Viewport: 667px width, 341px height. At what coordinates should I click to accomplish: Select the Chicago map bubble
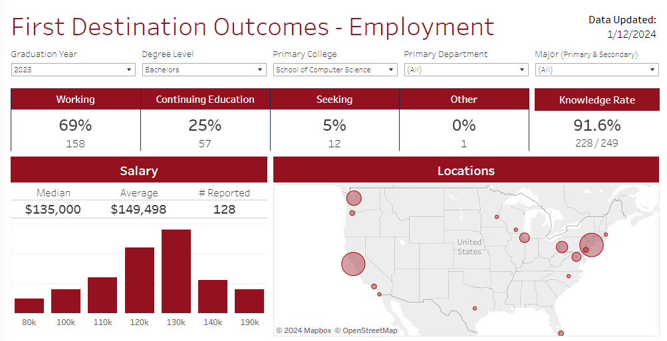(525, 238)
